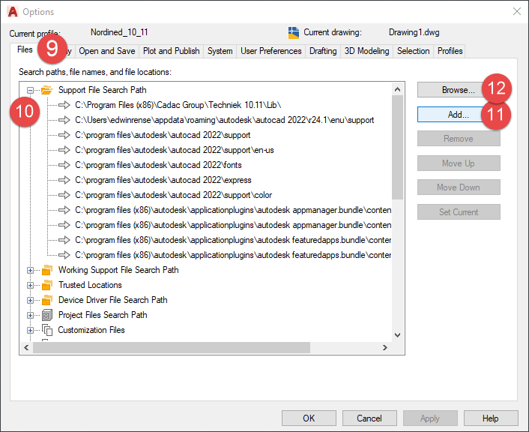The height and width of the screenshot is (432, 529).
Task: Click the Working Support File Search Path folder icon
Action: (47, 270)
